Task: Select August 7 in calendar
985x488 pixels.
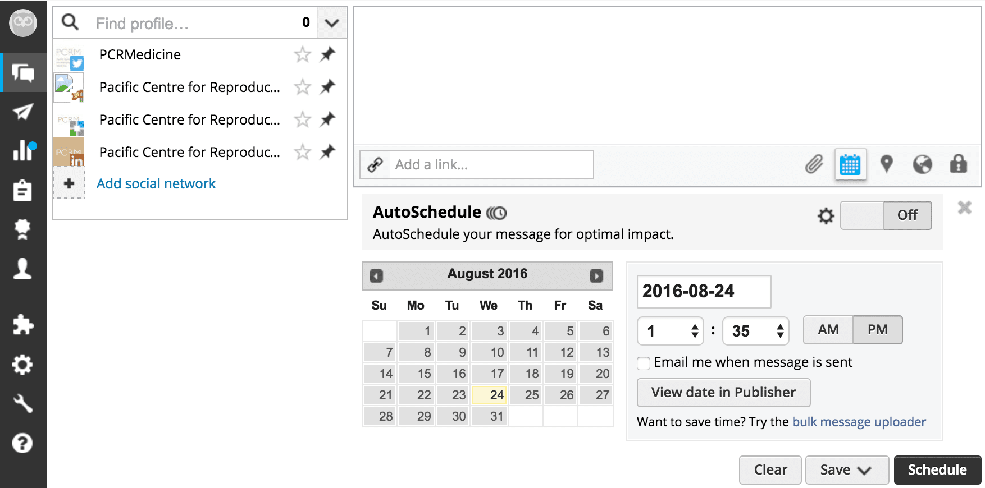Action: [380, 352]
